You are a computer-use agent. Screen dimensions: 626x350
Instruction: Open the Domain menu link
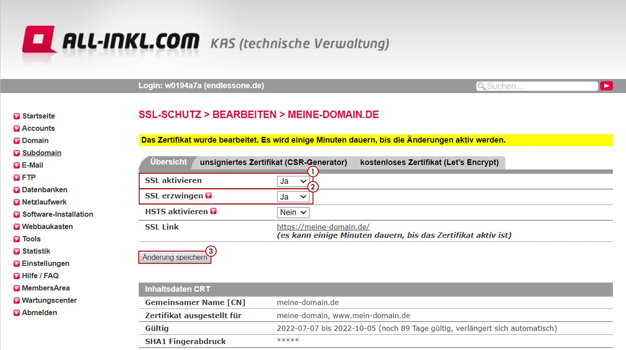click(x=35, y=140)
